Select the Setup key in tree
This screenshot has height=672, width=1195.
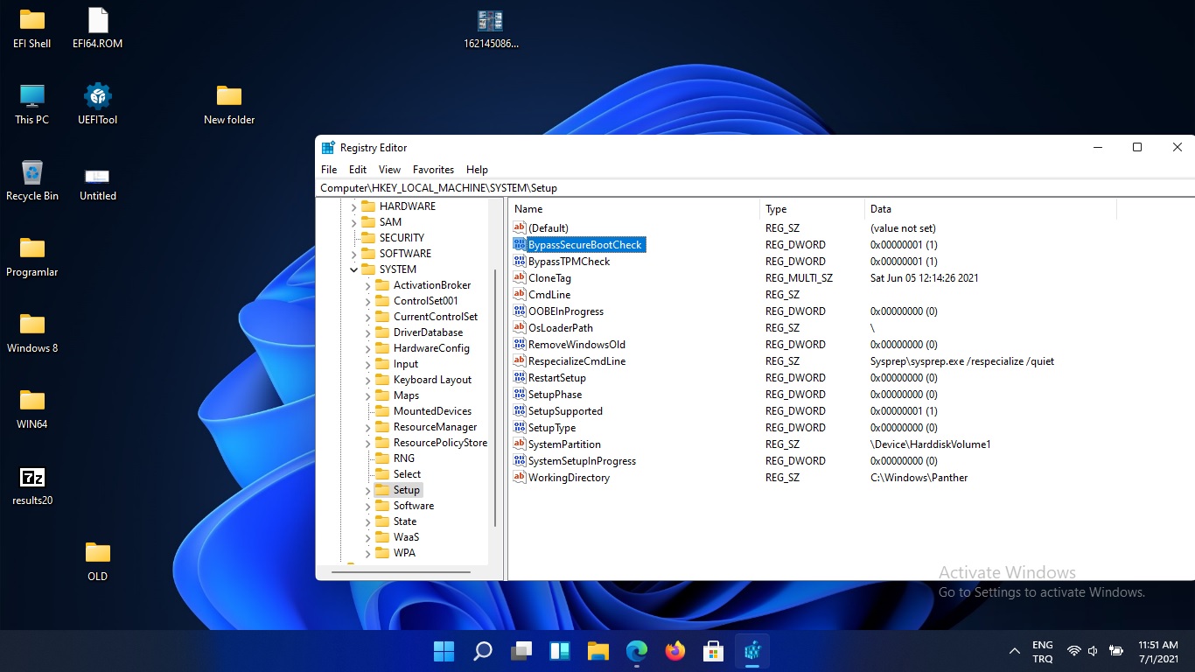406,490
